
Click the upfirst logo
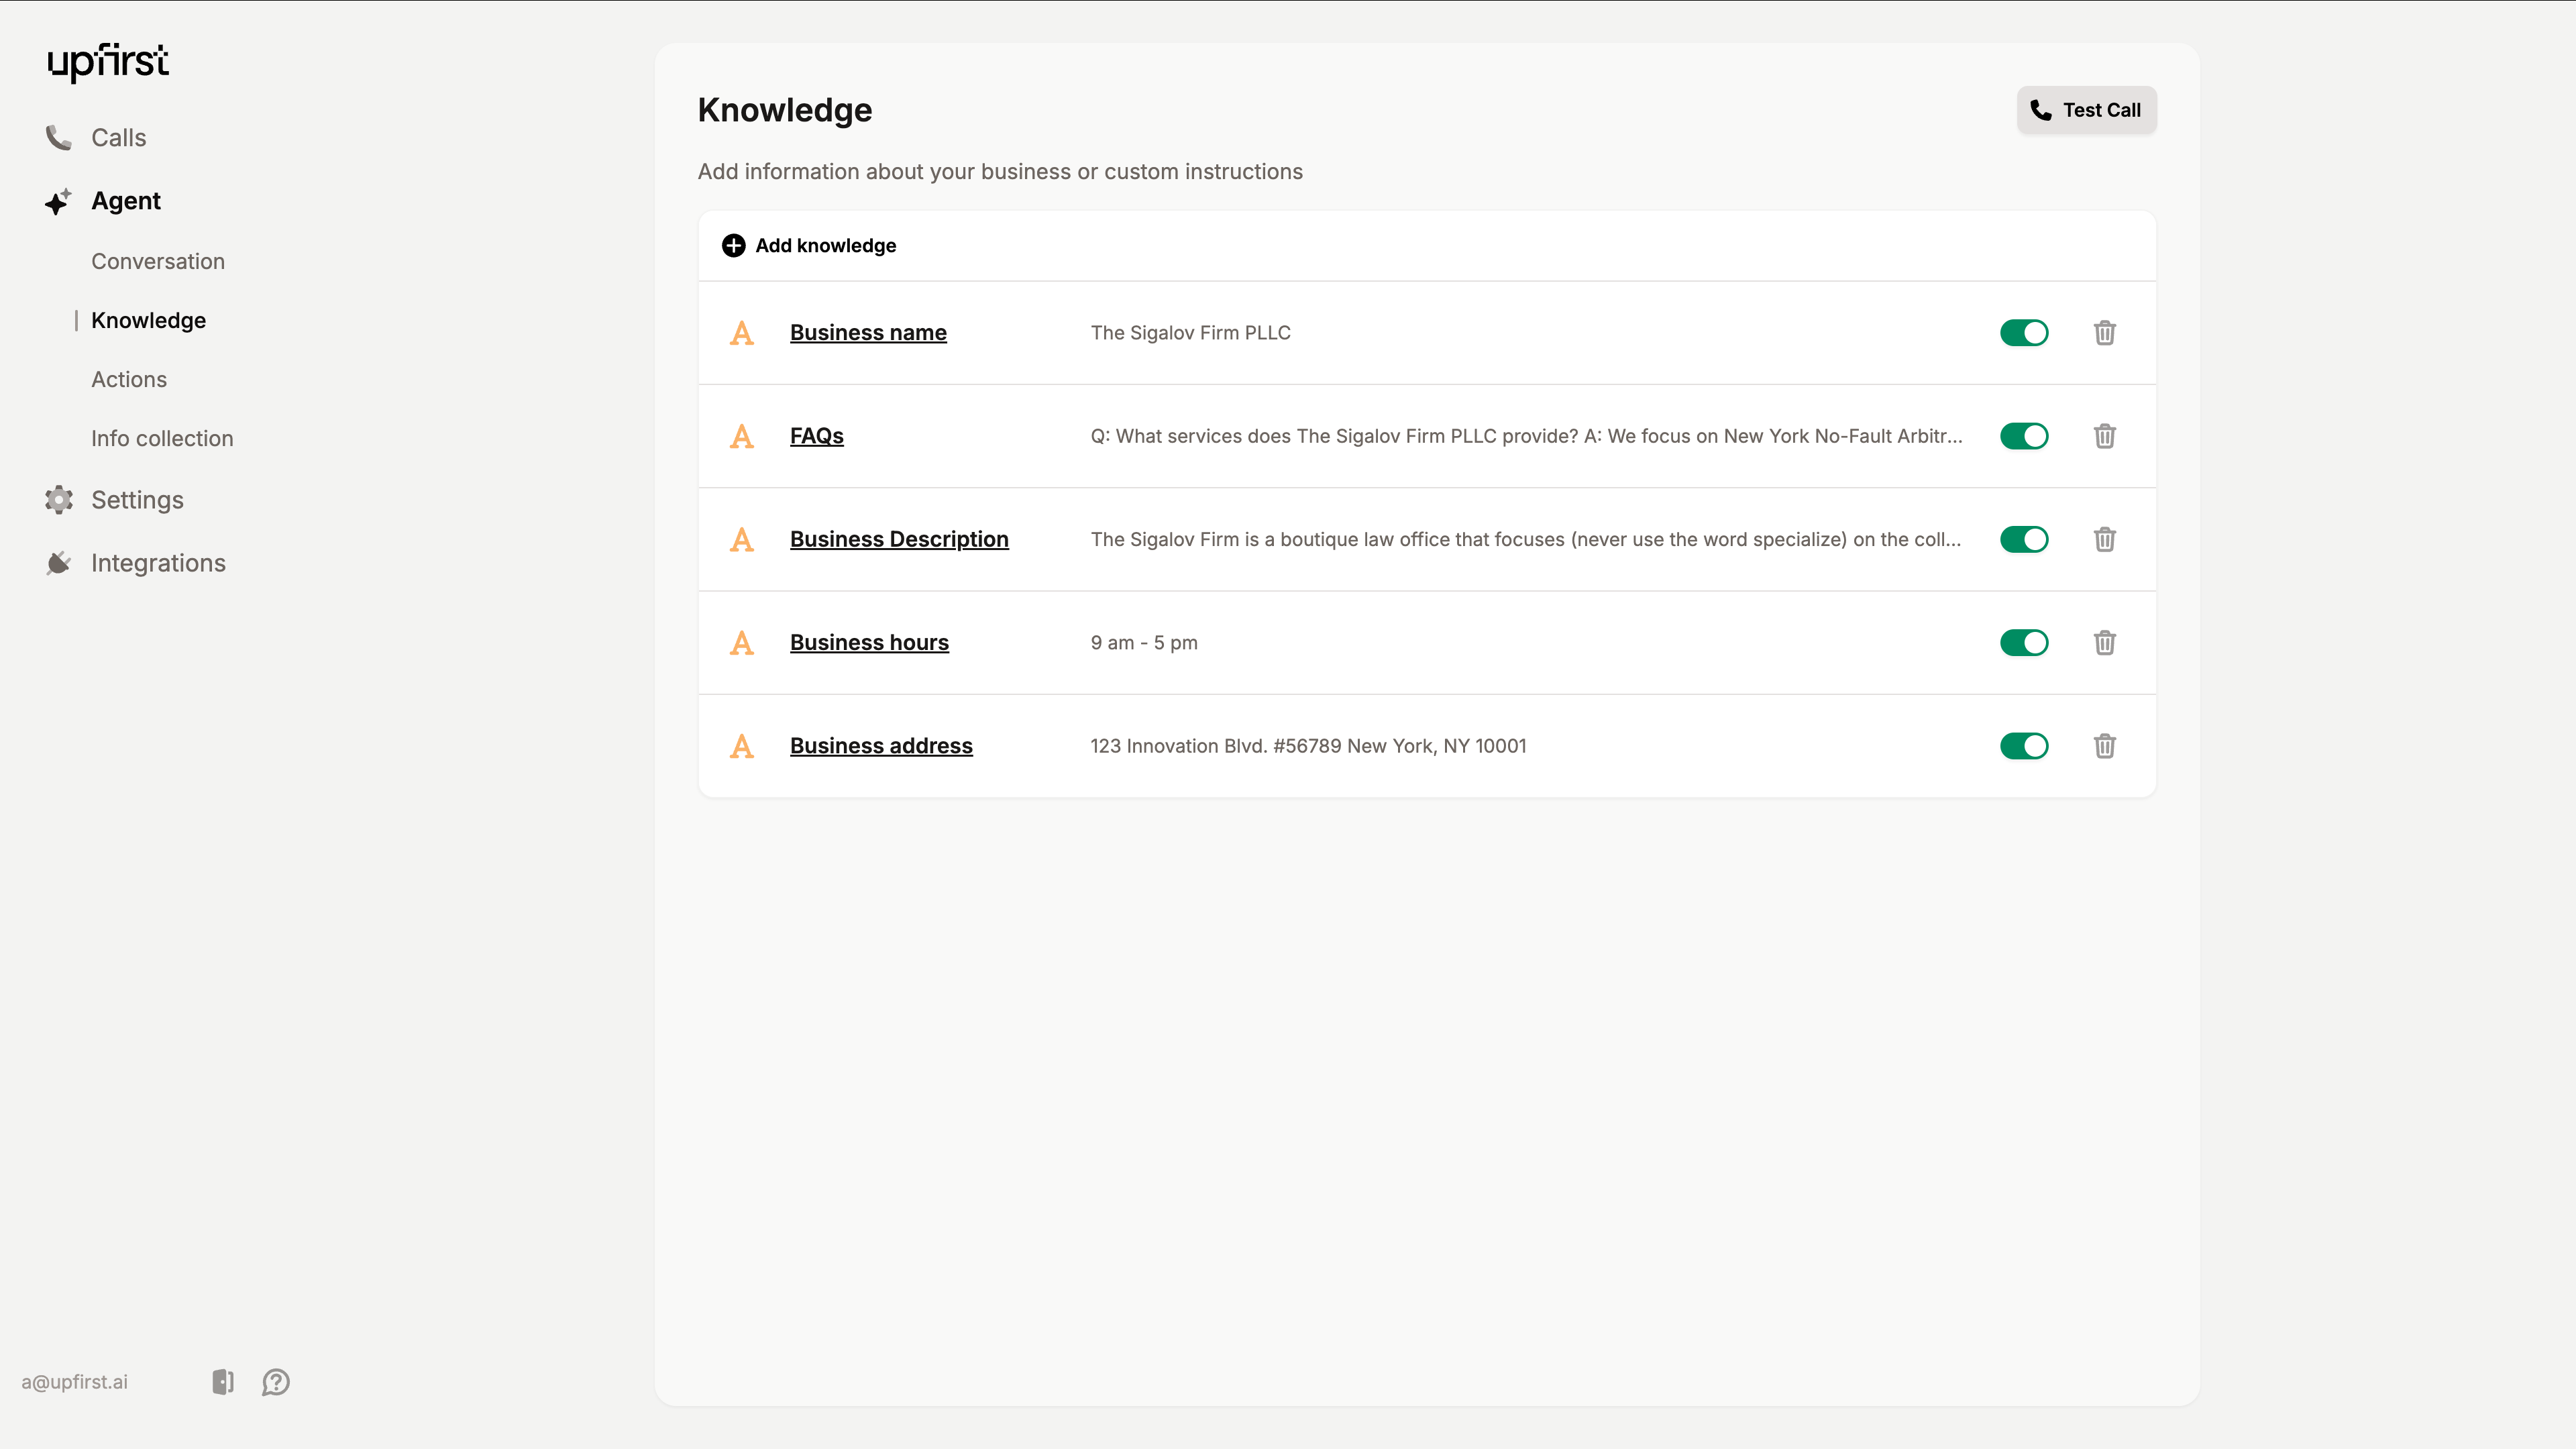click(108, 62)
